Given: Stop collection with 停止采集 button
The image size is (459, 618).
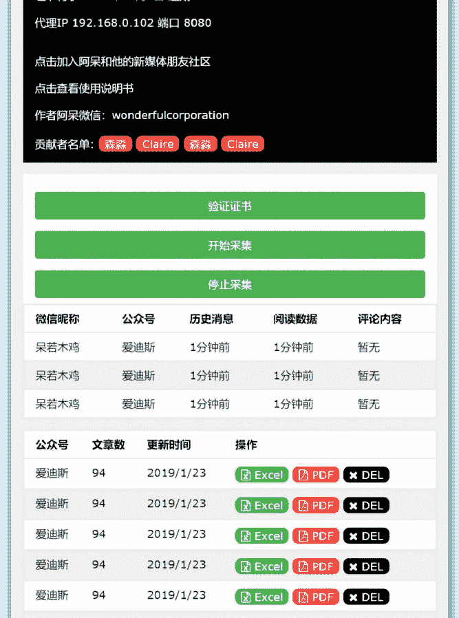Looking at the screenshot, I should click(x=230, y=284).
